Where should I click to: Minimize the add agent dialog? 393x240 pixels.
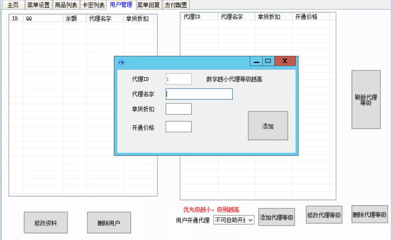tap(256, 61)
